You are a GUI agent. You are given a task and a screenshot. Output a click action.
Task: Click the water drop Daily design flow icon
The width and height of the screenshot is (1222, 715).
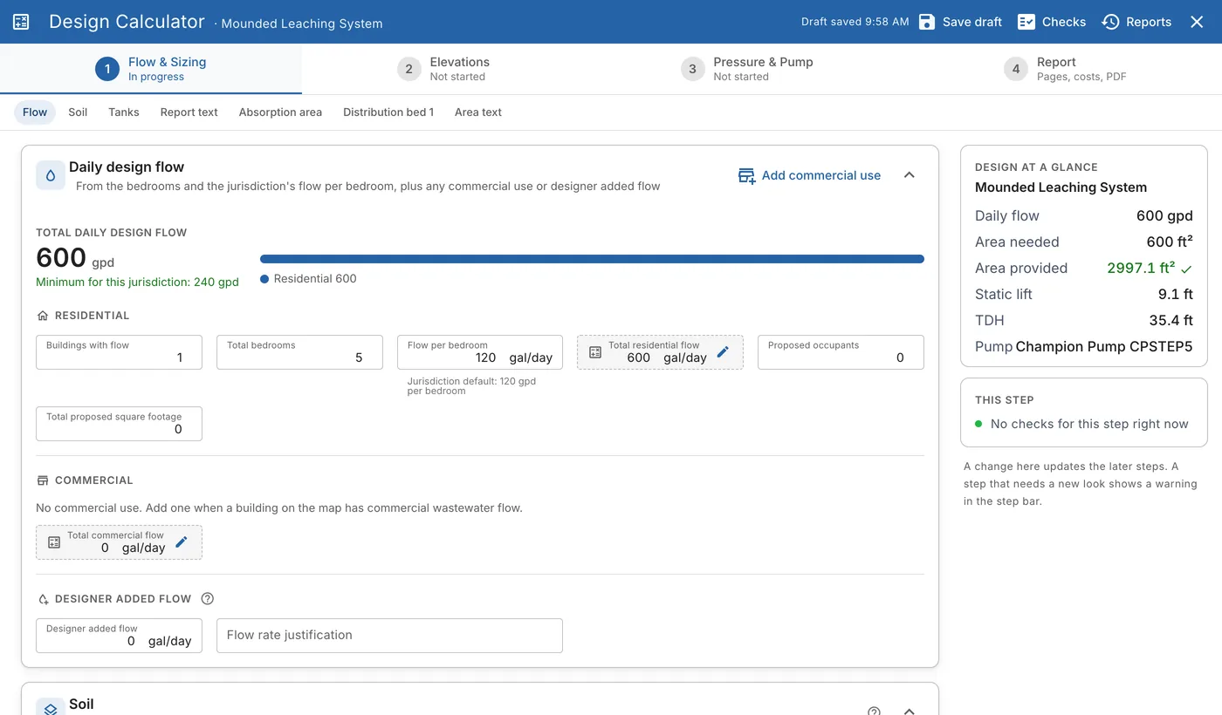click(x=51, y=175)
